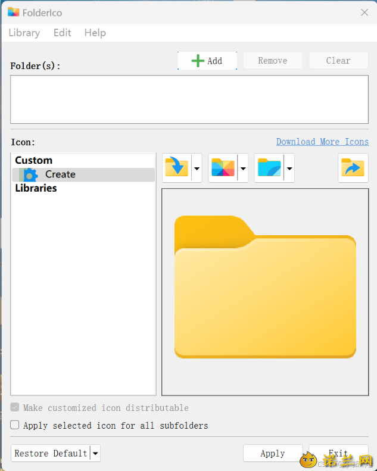Close the FolderIco window

[x=364, y=13]
